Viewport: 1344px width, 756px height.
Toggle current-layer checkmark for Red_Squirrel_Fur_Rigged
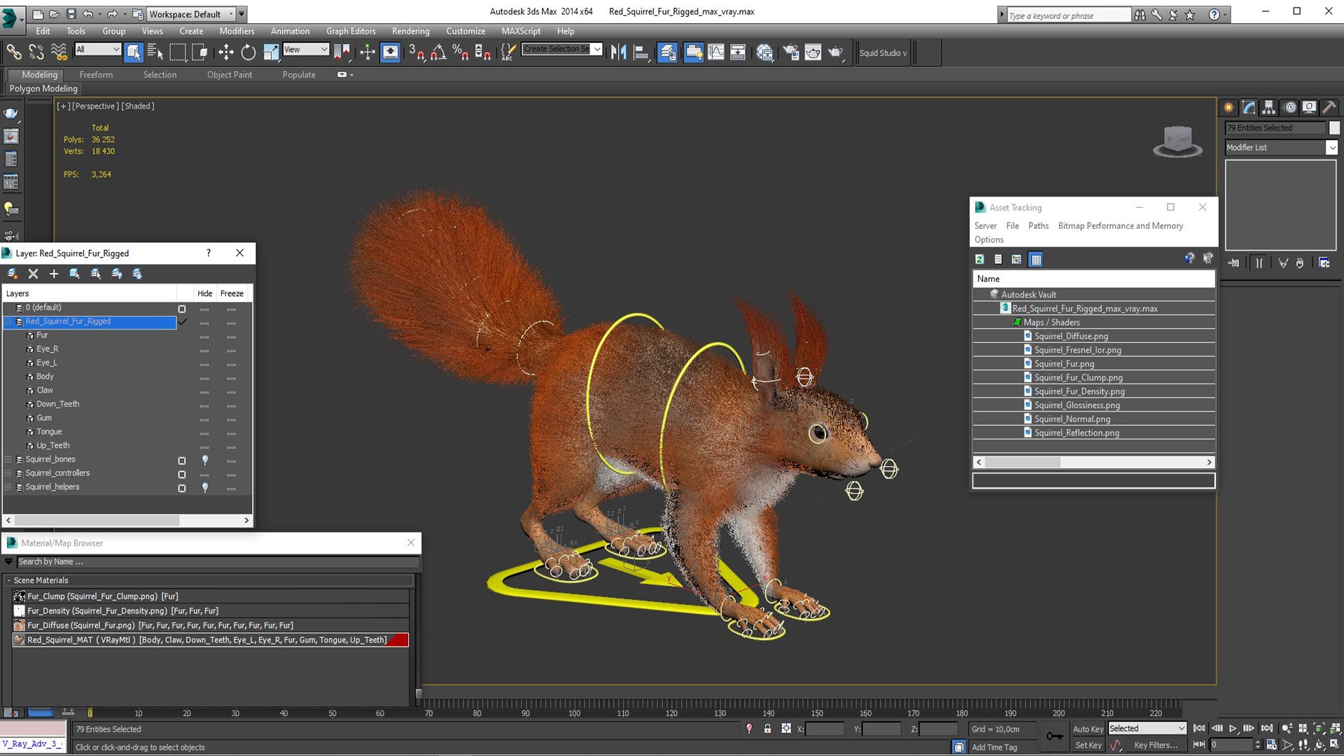pos(182,322)
